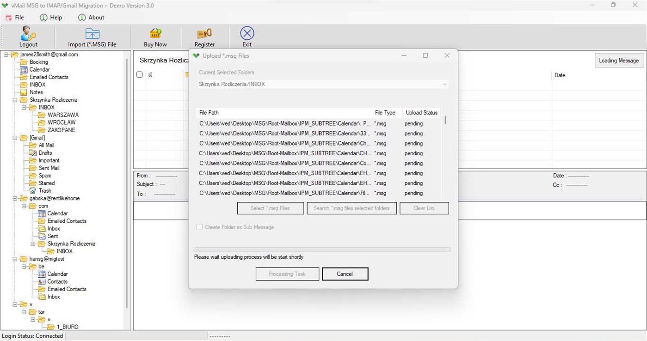Select Emailed Contacts under gabska@rentlikehome

pyautogui.click(x=67, y=221)
